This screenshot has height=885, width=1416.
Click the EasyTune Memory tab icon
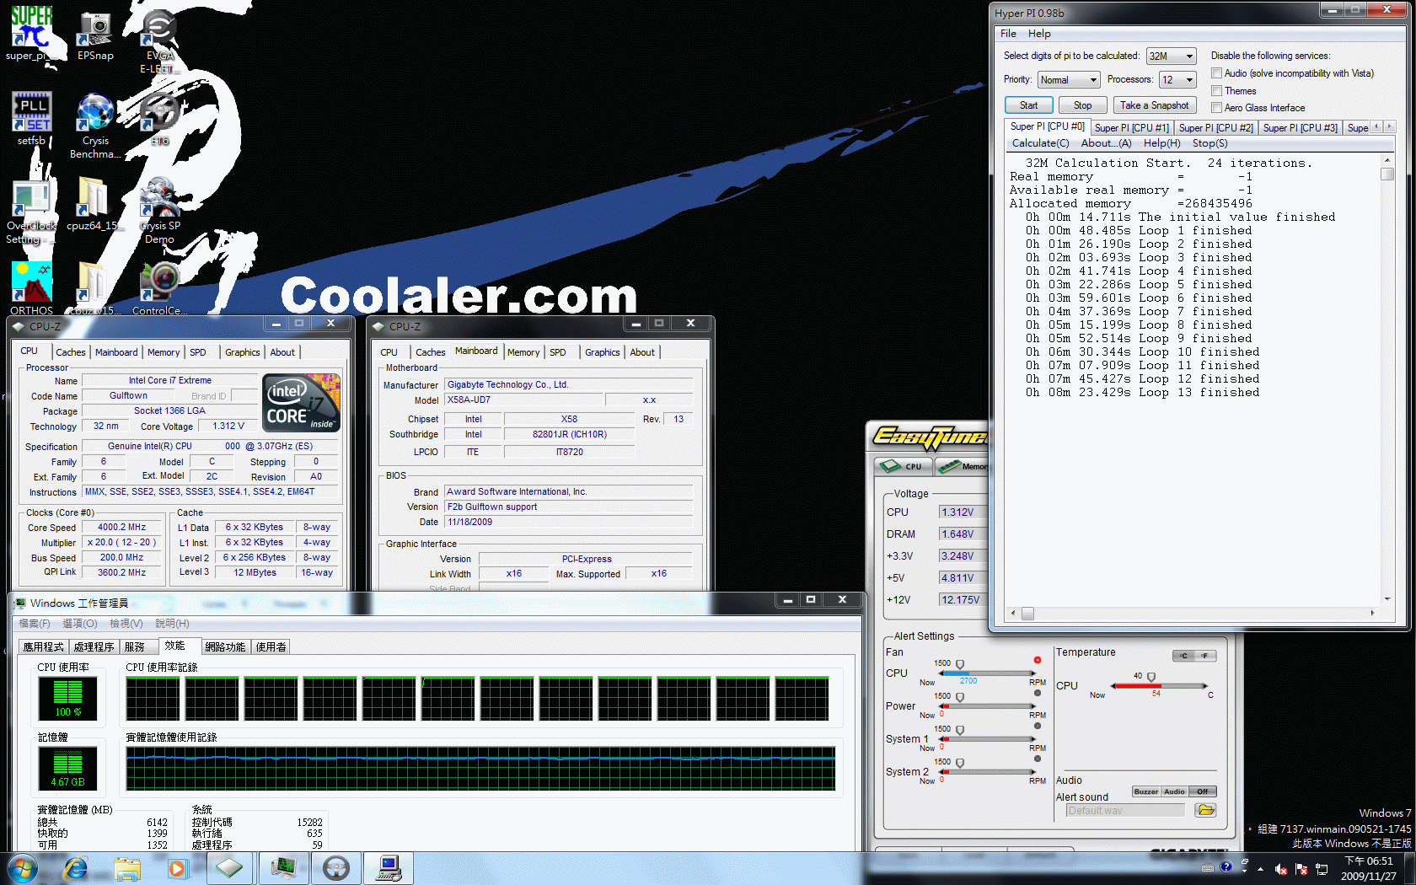point(961,465)
